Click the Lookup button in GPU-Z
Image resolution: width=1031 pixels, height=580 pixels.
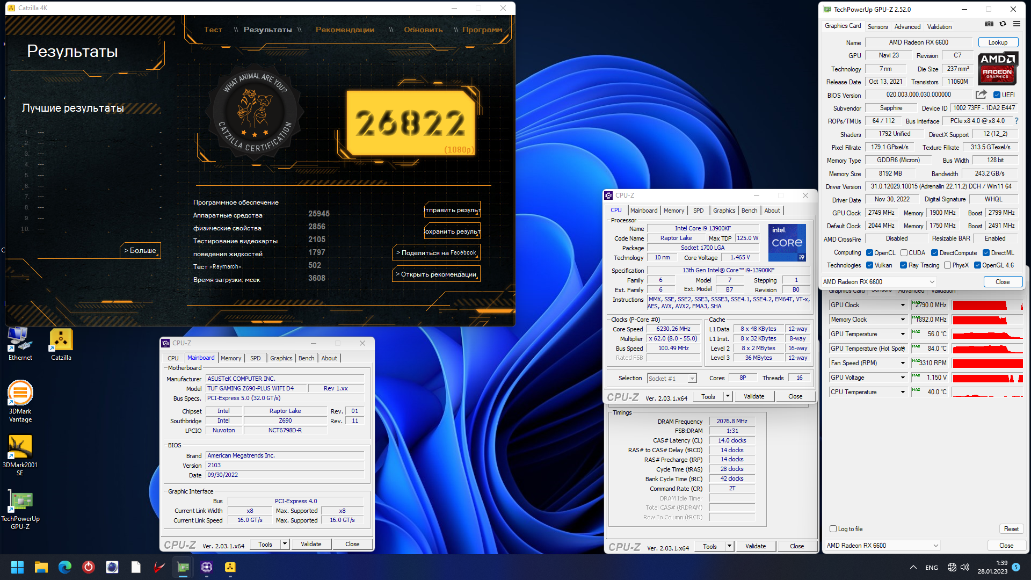tap(998, 42)
